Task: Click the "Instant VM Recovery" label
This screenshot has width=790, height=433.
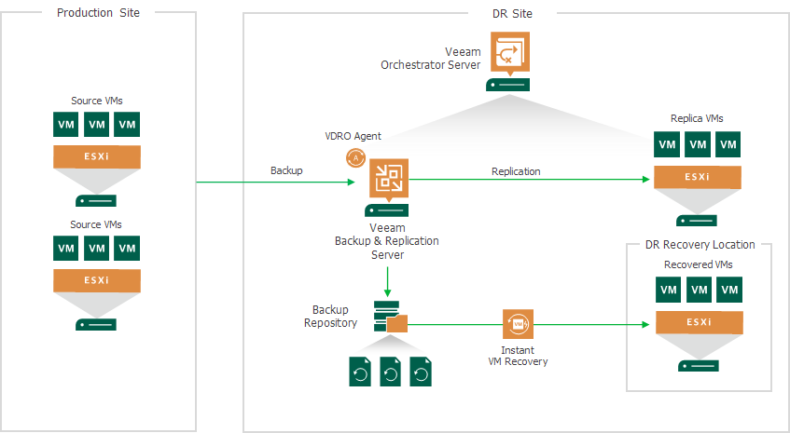Action: [518, 356]
